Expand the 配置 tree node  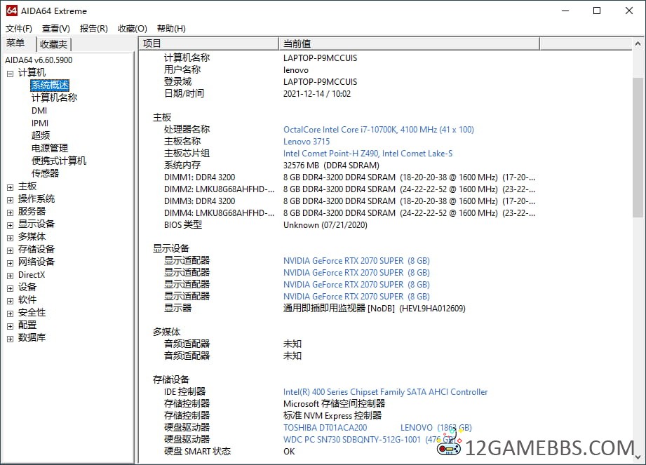(11, 326)
